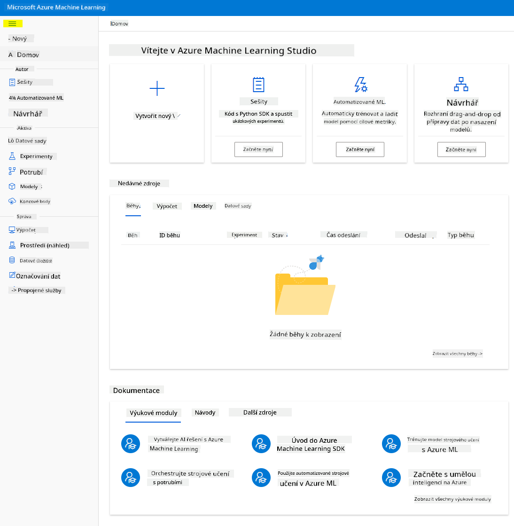Select the Datové sady tab in recent resources
The width and height of the screenshot is (514, 526).
238,206
